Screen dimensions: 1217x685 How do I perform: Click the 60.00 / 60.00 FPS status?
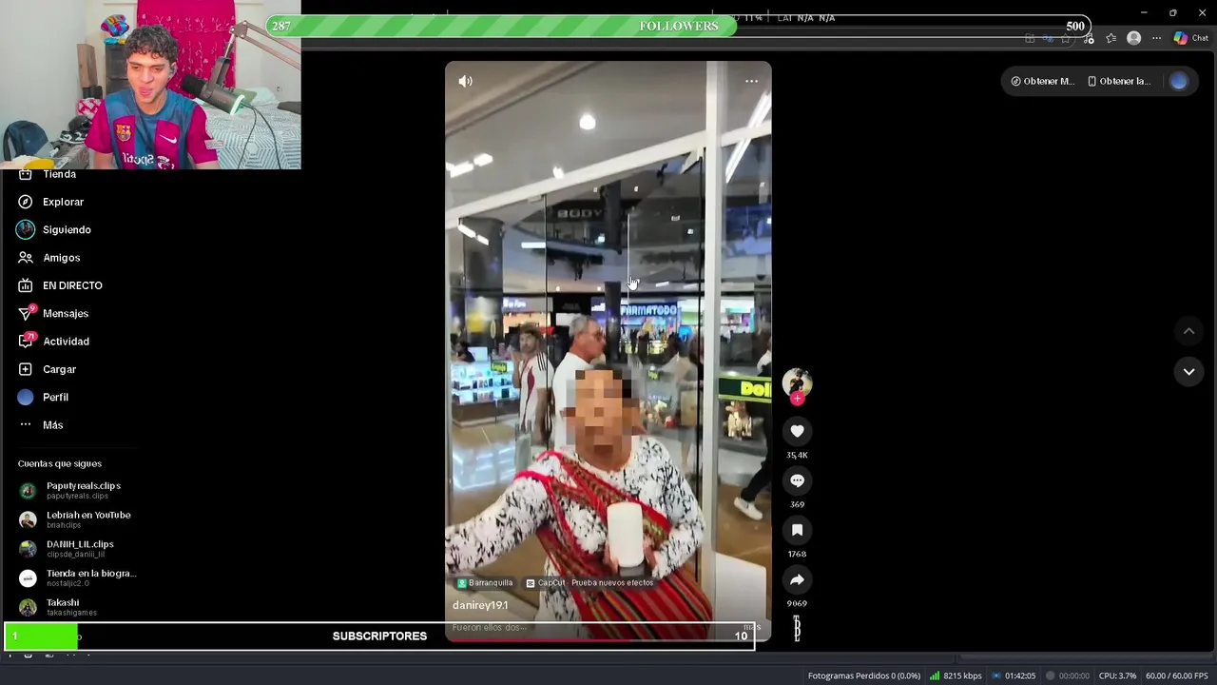click(1176, 676)
